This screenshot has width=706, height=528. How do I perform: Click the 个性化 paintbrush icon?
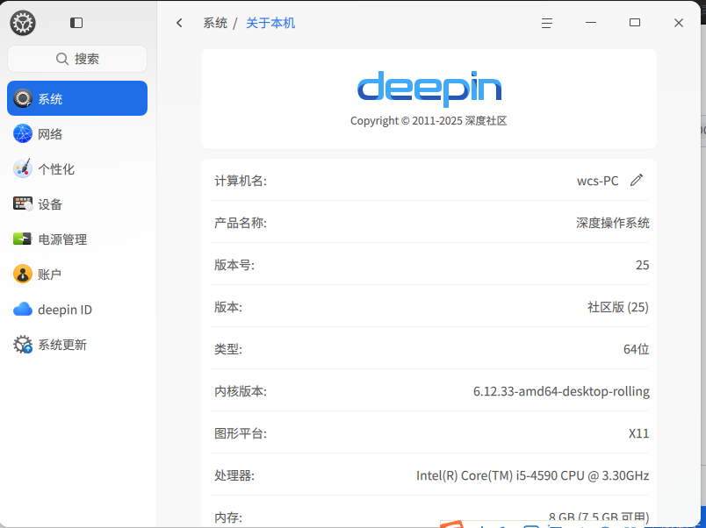(x=23, y=168)
